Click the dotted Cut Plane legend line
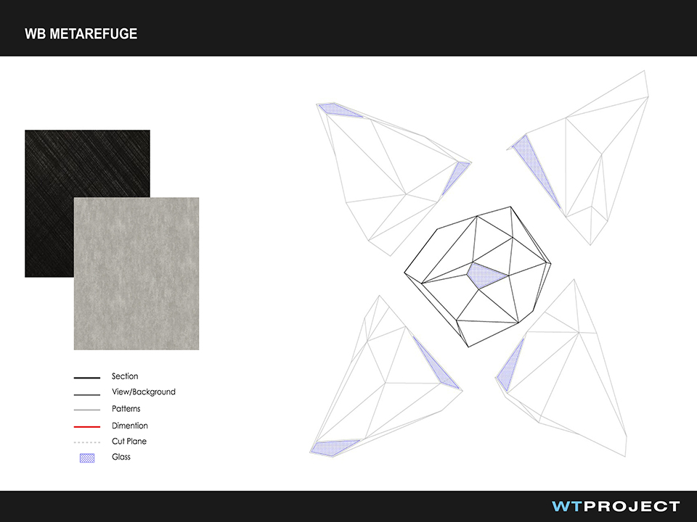The width and height of the screenshot is (697, 522). (87, 442)
